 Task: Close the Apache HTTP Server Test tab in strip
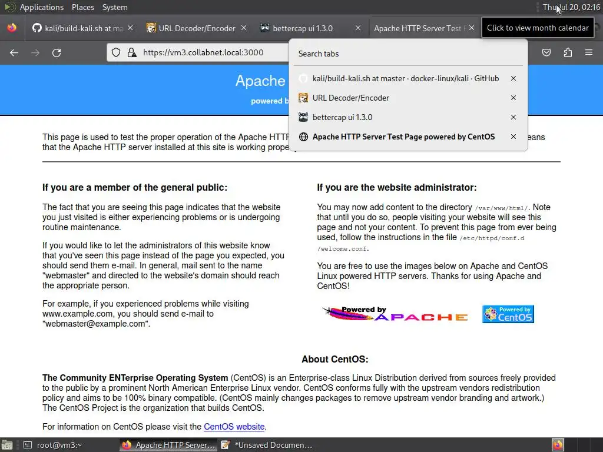tap(472, 28)
